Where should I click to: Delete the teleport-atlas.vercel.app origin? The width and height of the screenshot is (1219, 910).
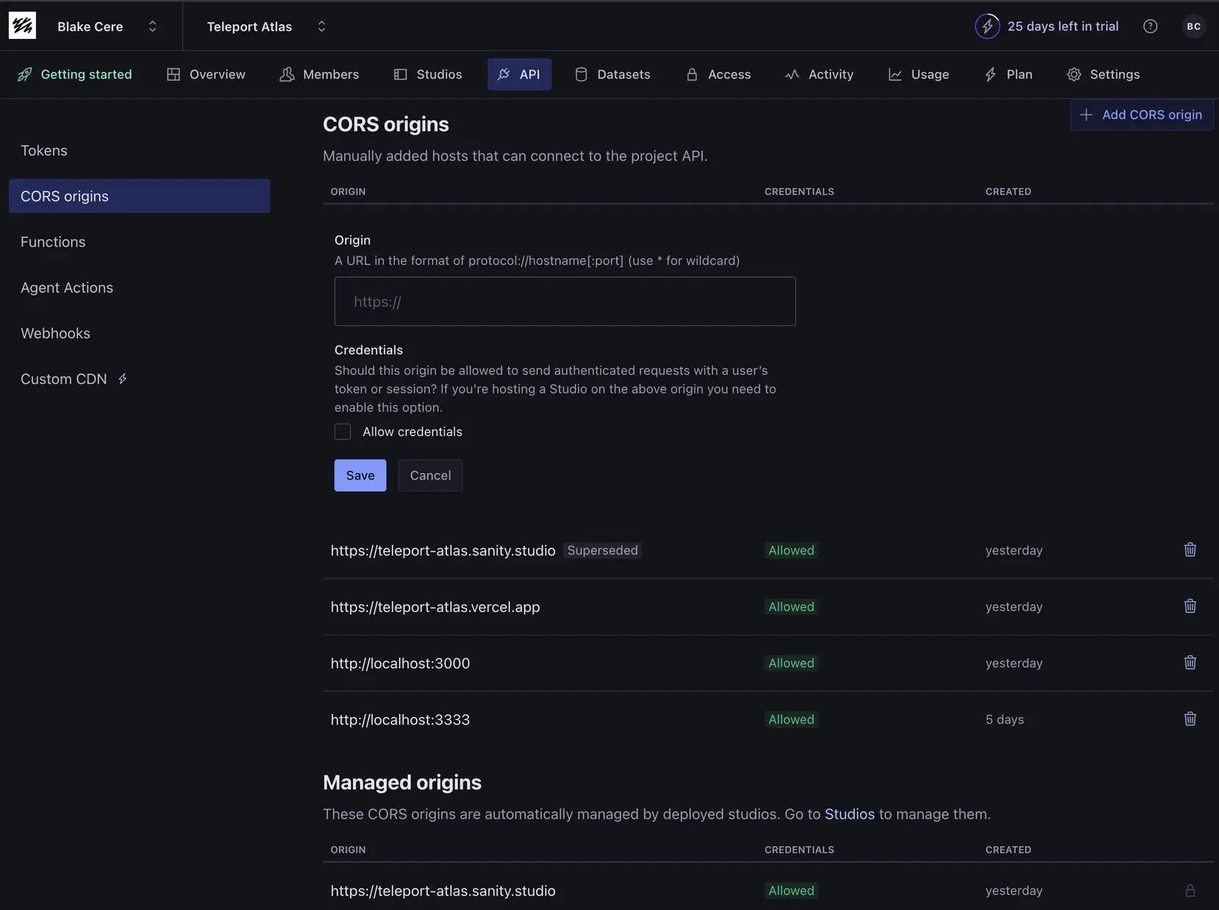[1190, 606]
